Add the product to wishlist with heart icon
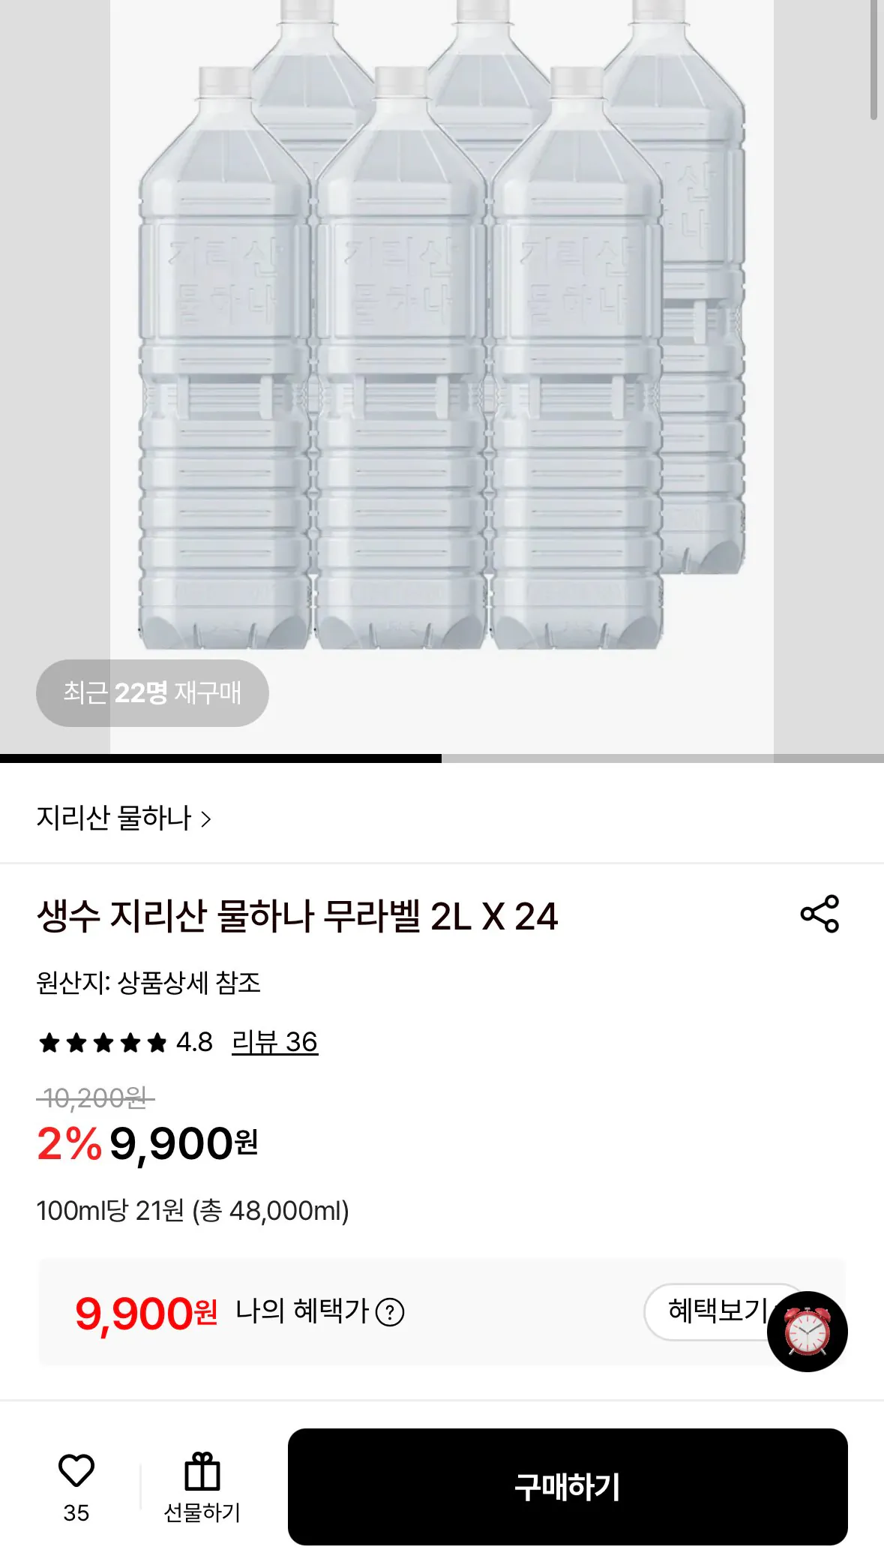Screen dimensions: 884x1559 coord(76,1471)
